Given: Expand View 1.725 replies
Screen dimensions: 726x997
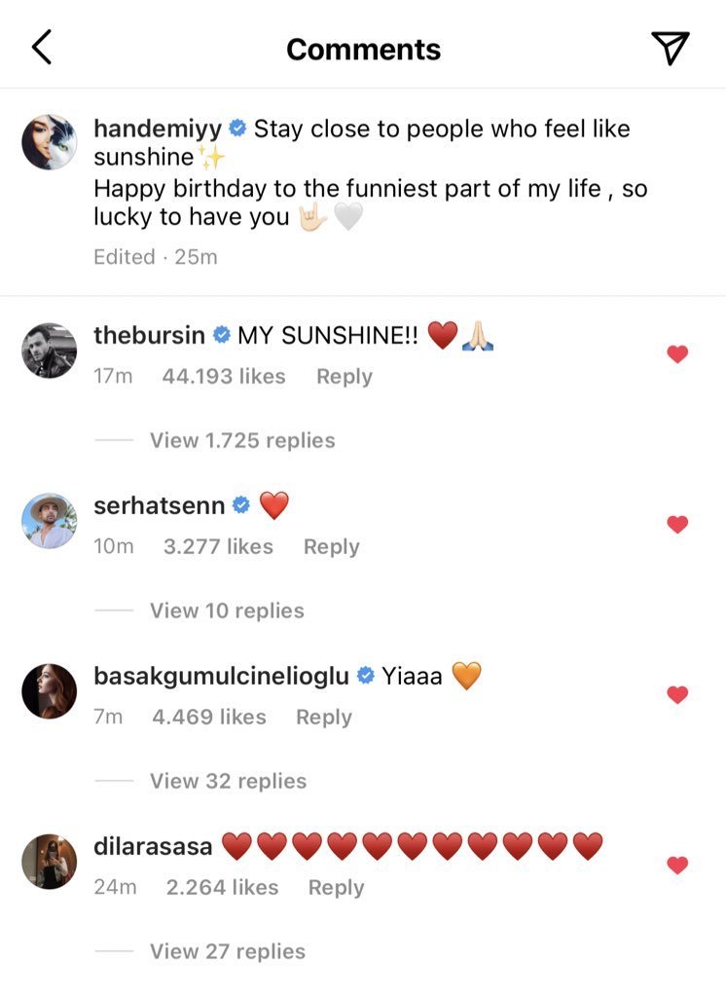Looking at the screenshot, I should click(241, 440).
